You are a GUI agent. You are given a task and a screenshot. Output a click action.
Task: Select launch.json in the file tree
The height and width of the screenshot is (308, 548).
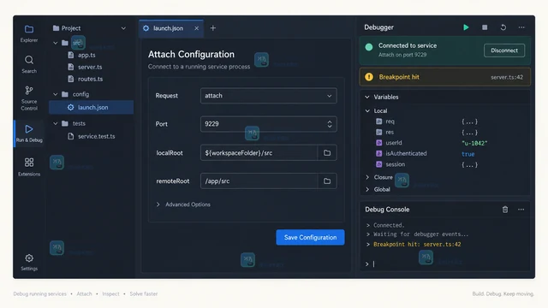point(92,107)
